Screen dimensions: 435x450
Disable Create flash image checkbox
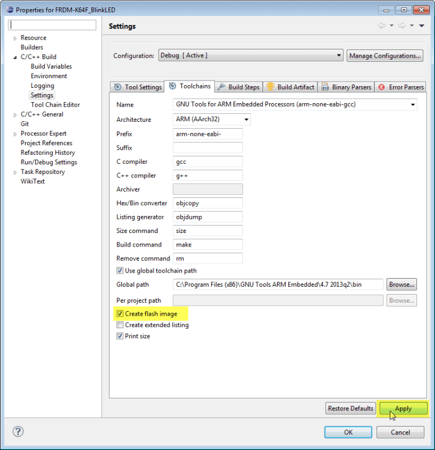pyautogui.click(x=120, y=313)
